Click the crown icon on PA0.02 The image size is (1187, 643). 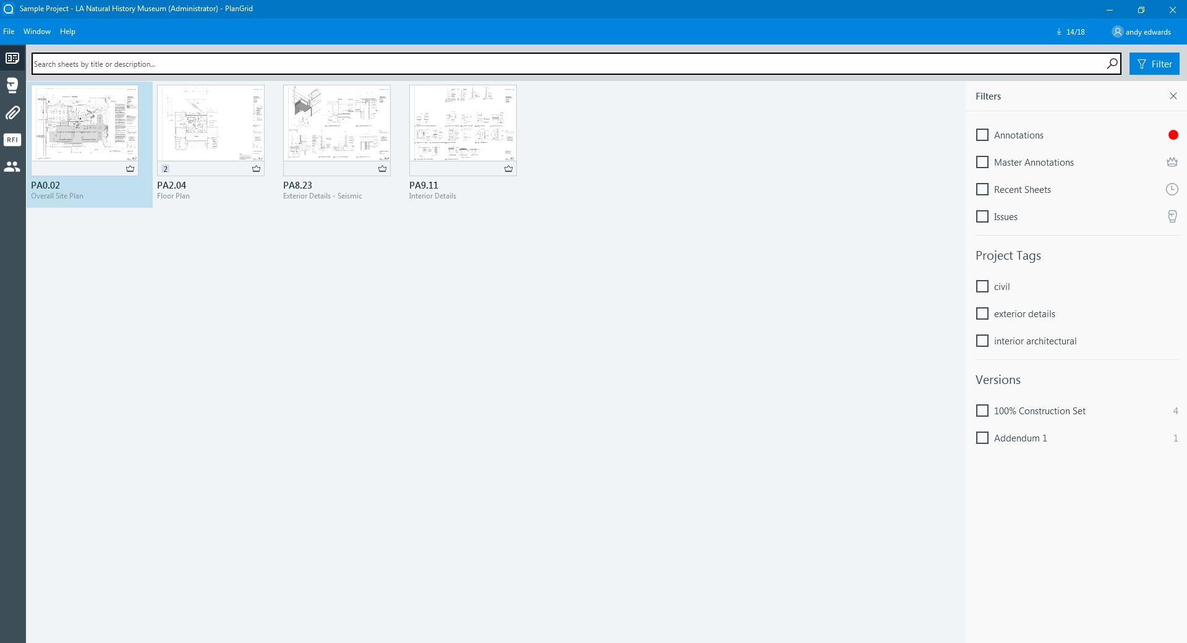click(130, 168)
